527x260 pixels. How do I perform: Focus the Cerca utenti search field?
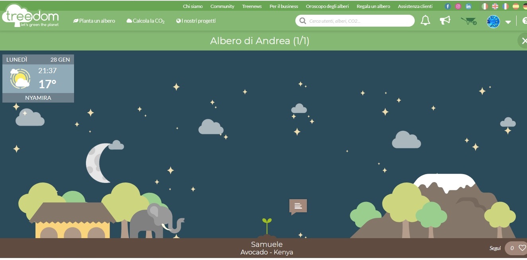355,21
